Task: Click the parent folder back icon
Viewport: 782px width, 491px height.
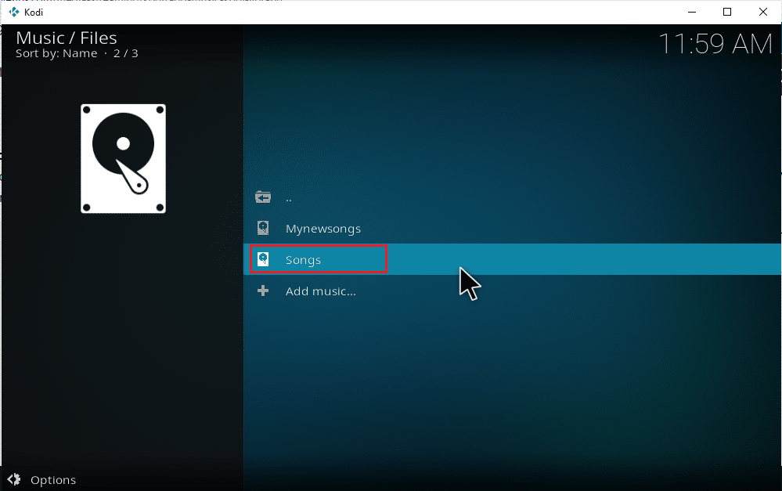Action: pos(263,197)
